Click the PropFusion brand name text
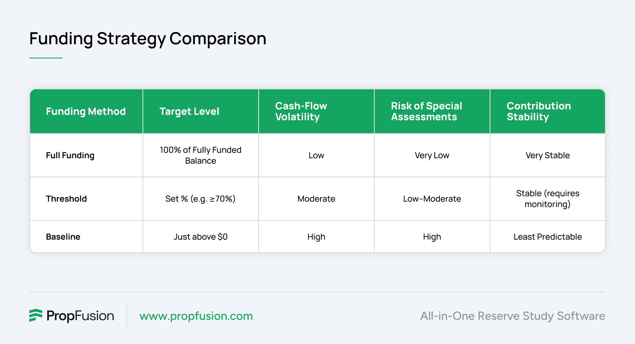This screenshot has height=344, width=635. (80, 316)
